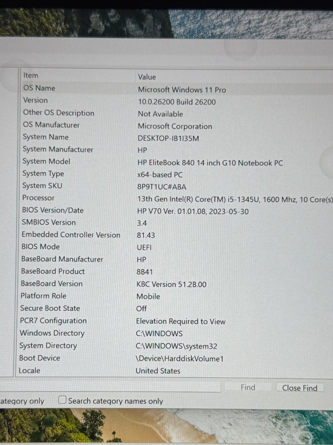Click the Item column header
This screenshot has width=333, height=445.
[31, 76]
